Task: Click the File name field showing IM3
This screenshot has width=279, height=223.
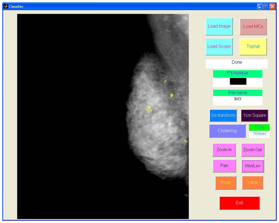Action: (x=238, y=100)
